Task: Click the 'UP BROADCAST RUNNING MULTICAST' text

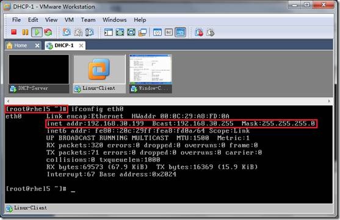Action: 107,138
